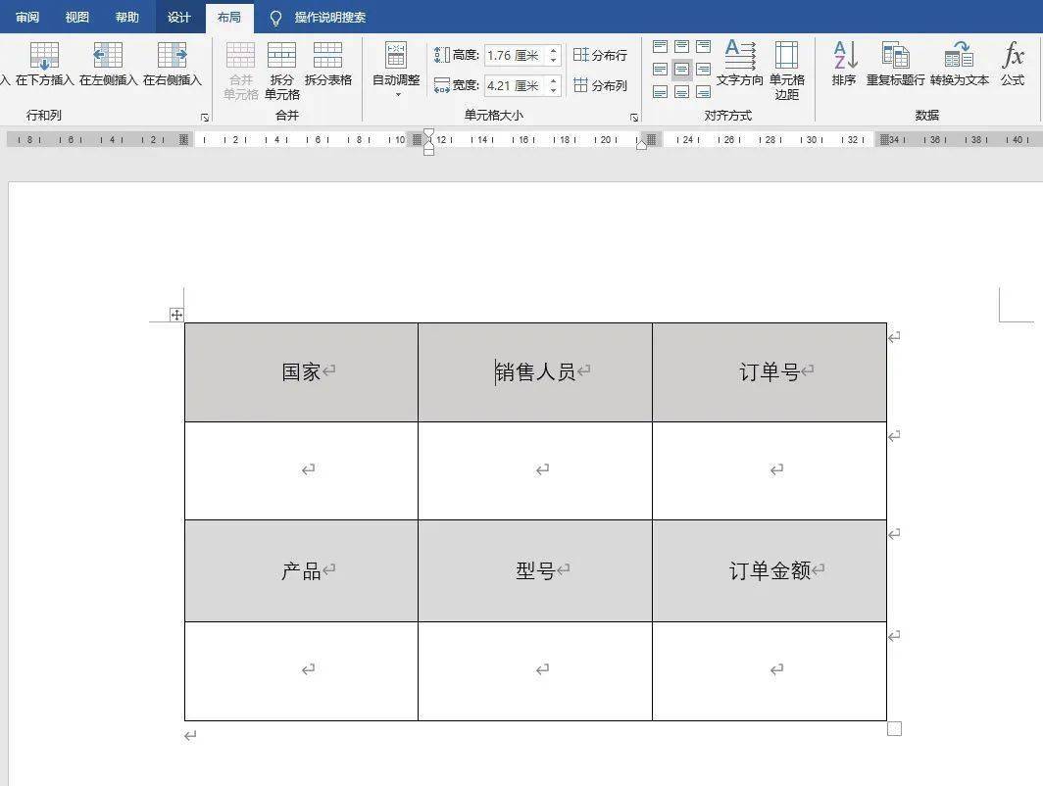Decrease column width with down spinner
This screenshot has height=786, width=1043.
[554, 91]
